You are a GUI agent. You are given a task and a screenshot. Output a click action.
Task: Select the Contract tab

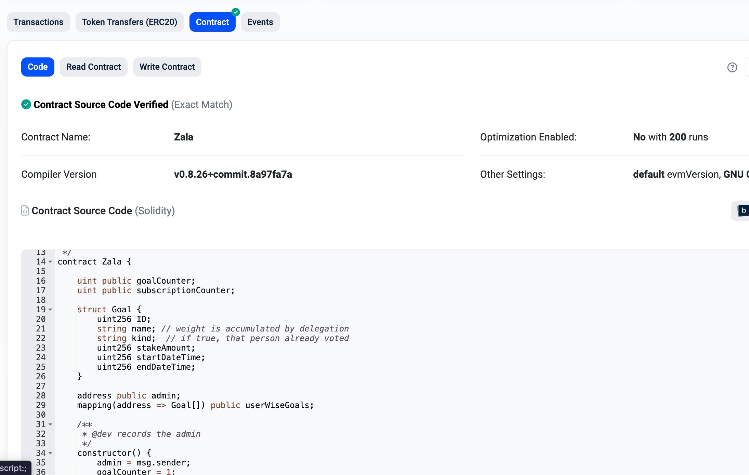(x=212, y=22)
